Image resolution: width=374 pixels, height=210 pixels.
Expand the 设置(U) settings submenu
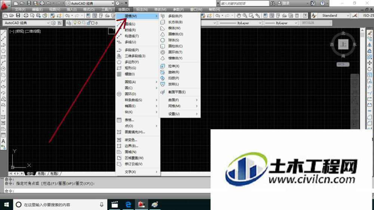point(180,114)
